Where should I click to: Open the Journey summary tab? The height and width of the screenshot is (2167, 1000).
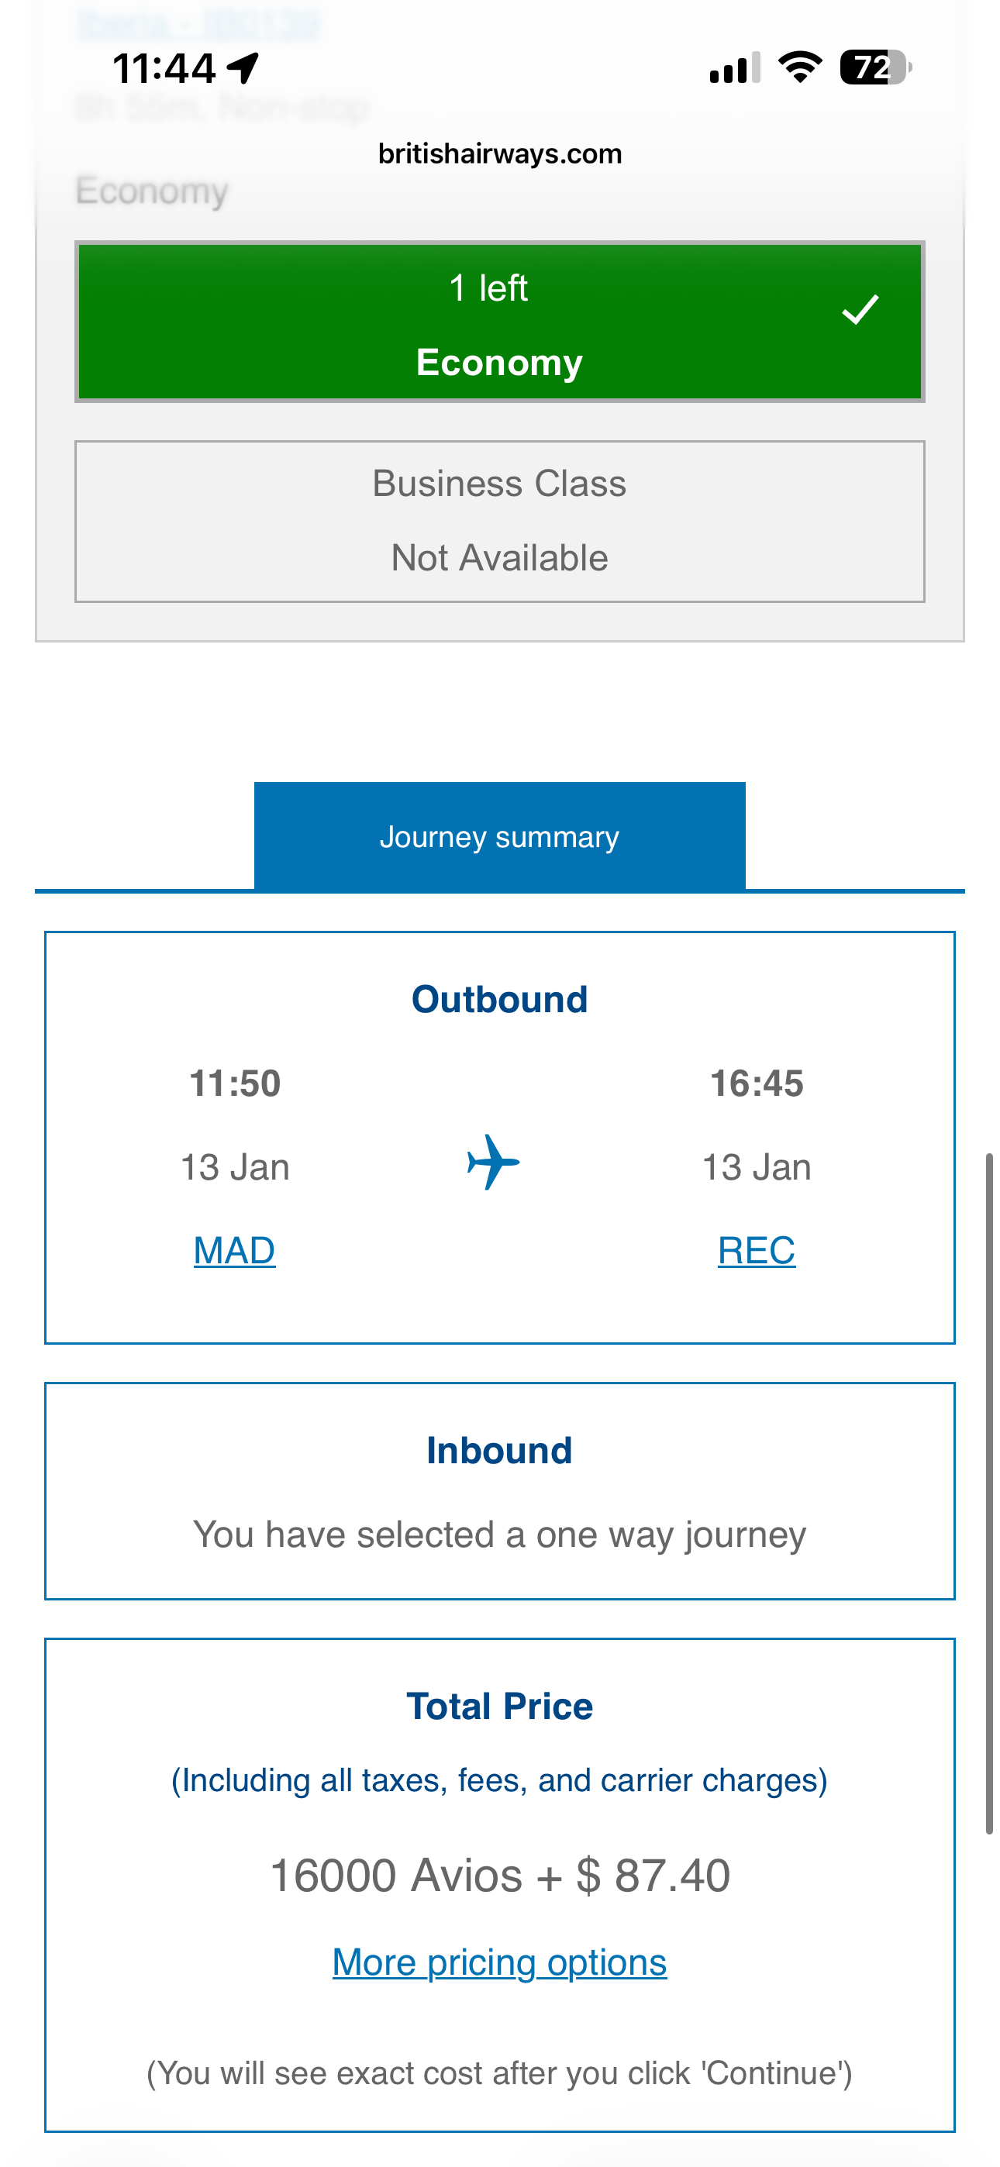[499, 836]
